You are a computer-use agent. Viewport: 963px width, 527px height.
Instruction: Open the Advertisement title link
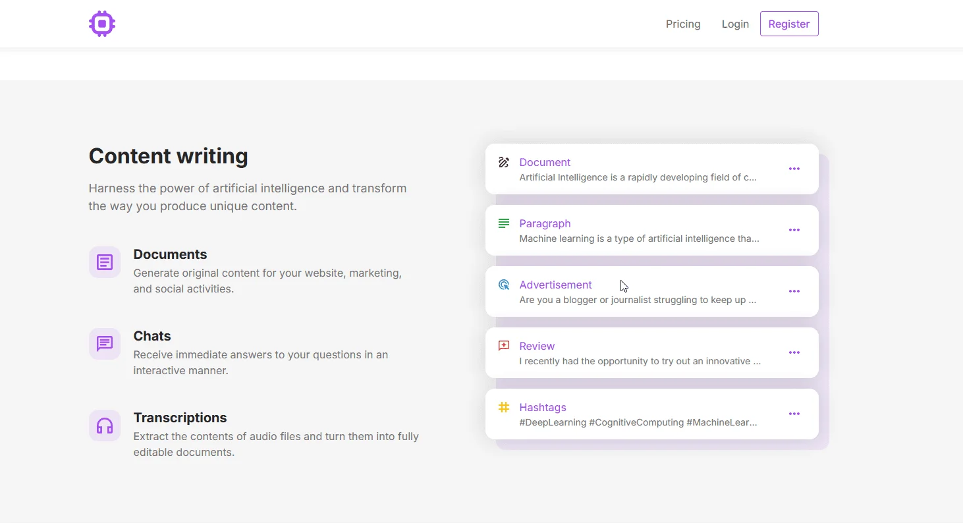(555, 285)
